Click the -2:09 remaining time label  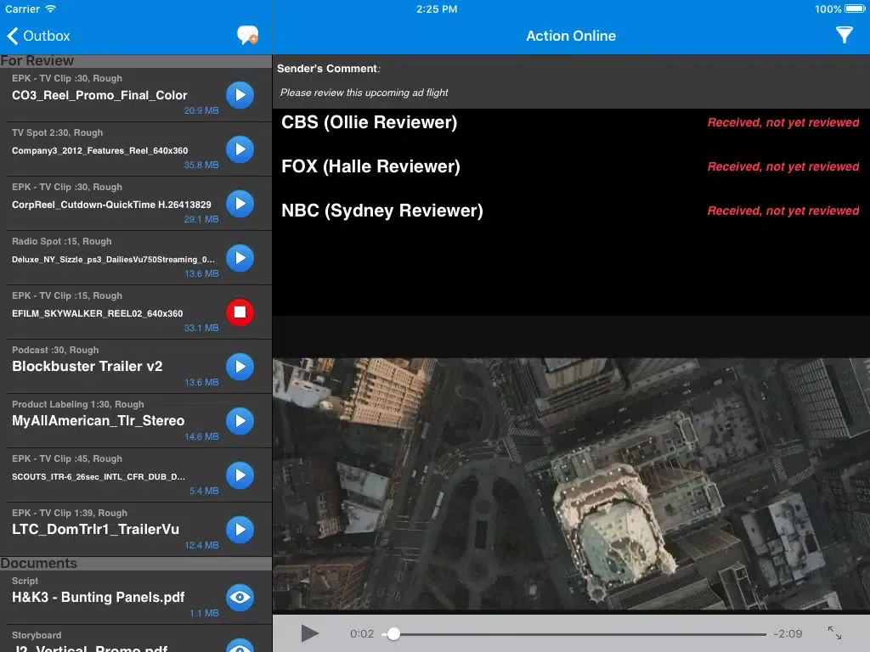coord(788,633)
